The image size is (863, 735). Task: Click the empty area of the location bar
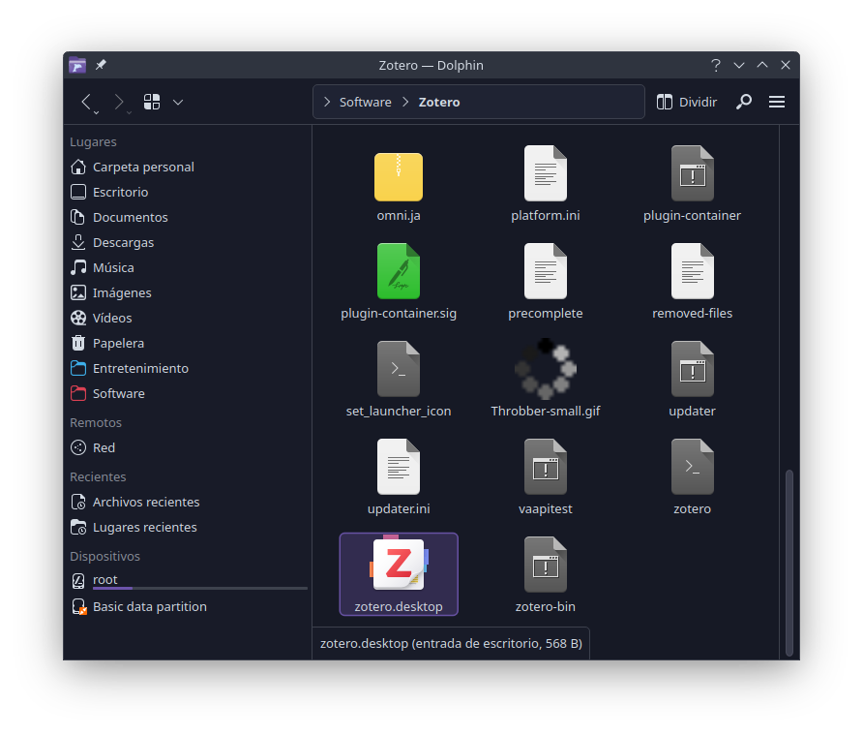pos(551,102)
